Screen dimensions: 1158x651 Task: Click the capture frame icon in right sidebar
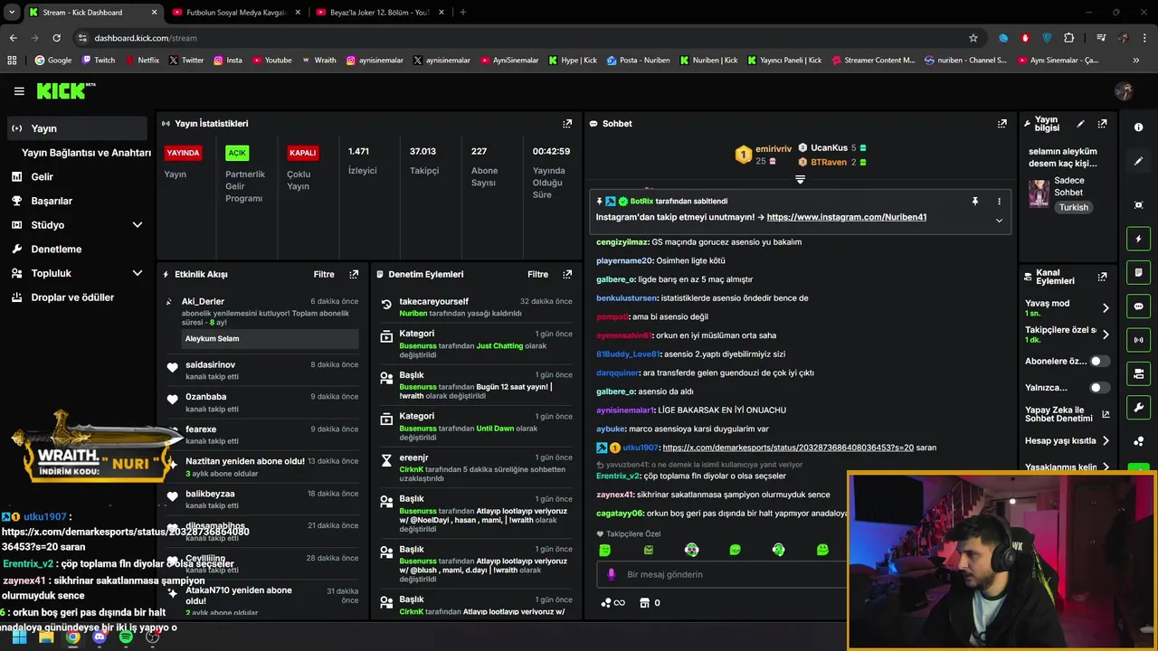(1138, 205)
